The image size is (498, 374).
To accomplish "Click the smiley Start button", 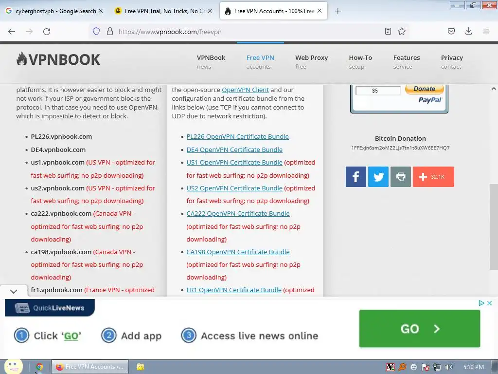I will (x=13, y=366).
